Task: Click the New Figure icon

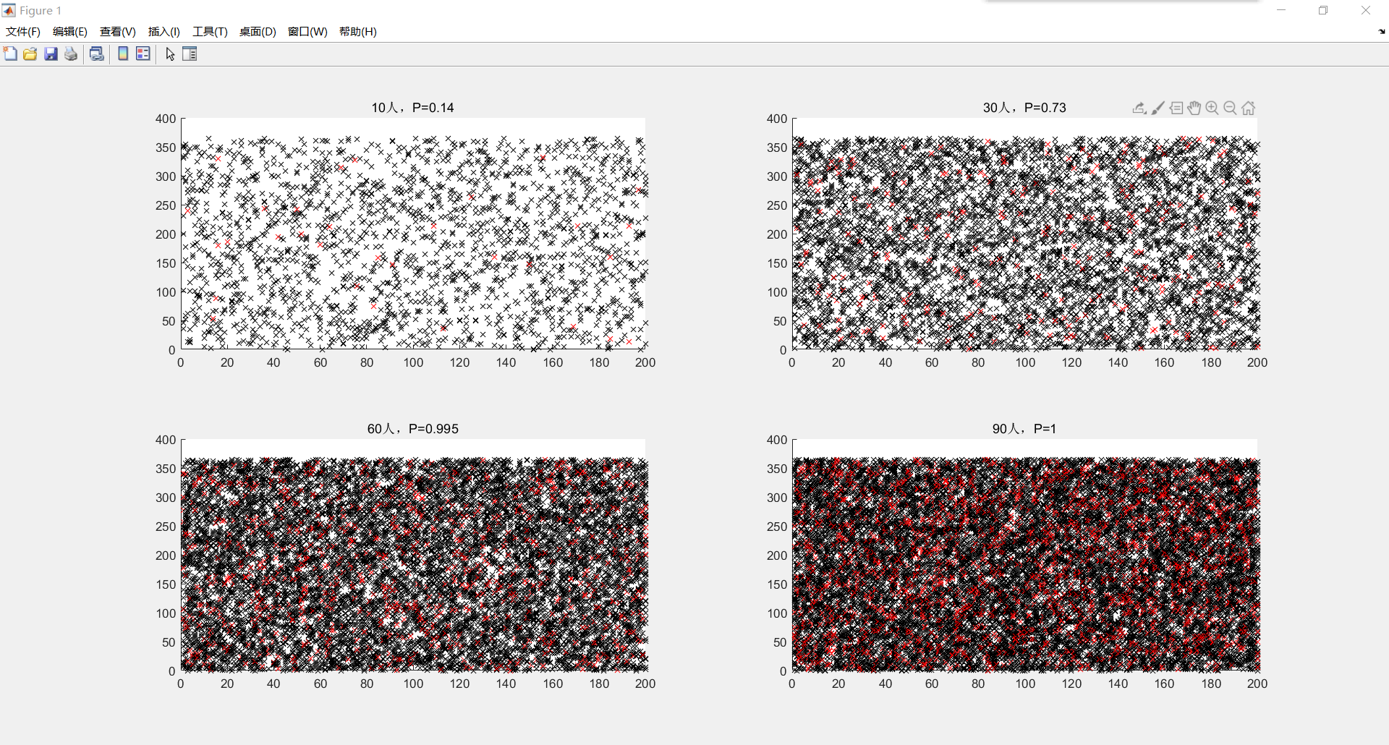Action: [x=10, y=54]
